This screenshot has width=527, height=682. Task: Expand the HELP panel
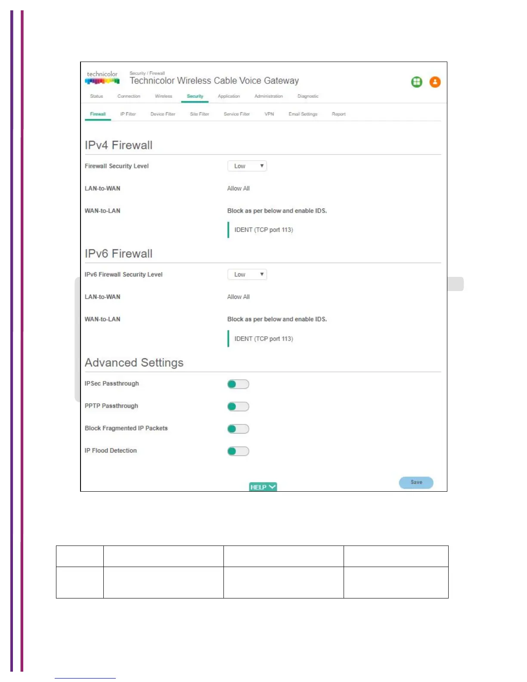click(x=263, y=487)
